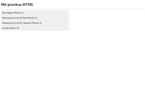Click the word tabla in last link
Image resolution: width=145 pixels, height=109 pixels.
point(7,28)
